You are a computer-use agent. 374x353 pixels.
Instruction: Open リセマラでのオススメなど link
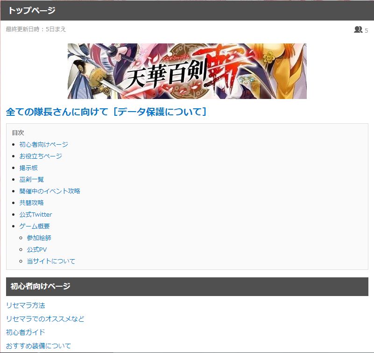pos(45,318)
